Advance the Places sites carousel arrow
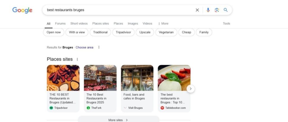Viewport: 288px width, 122px height. pyautogui.click(x=190, y=89)
